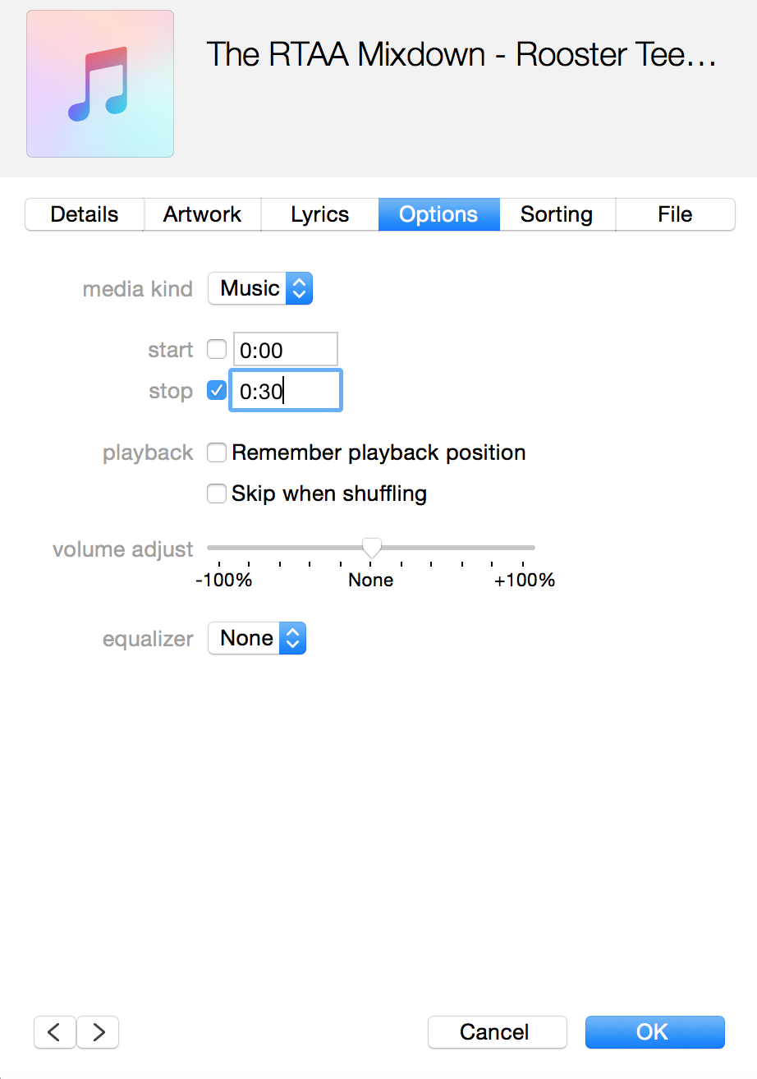This screenshot has width=757, height=1079.
Task: Open the media kind dropdown
Action: (260, 288)
